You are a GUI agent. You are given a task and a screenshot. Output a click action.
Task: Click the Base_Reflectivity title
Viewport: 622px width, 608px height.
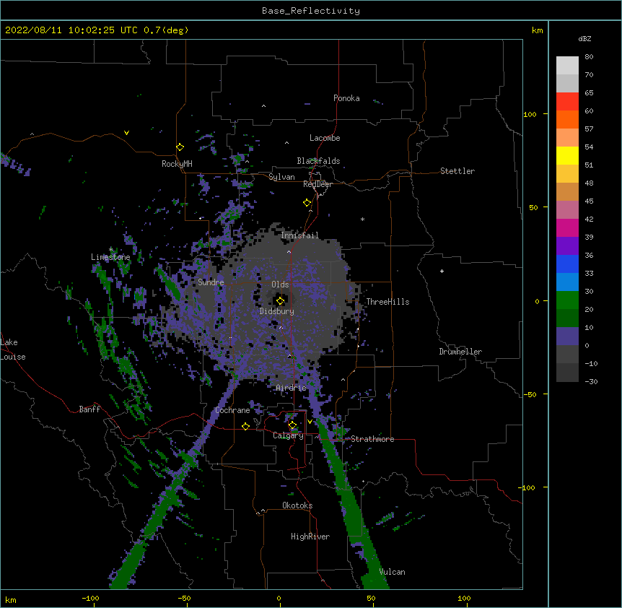(311, 11)
